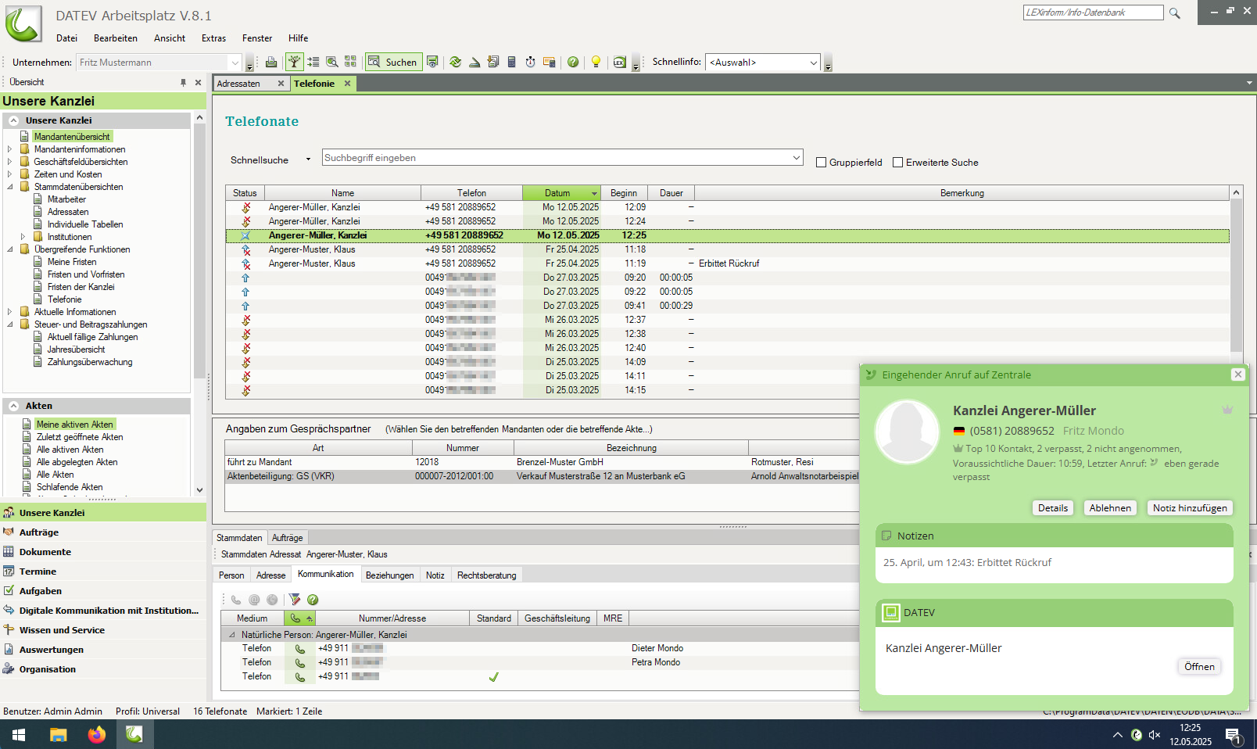This screenshot has width=1257, height=749.
Task: Open the print function in the toolbar
Action: tap(271, 62)
